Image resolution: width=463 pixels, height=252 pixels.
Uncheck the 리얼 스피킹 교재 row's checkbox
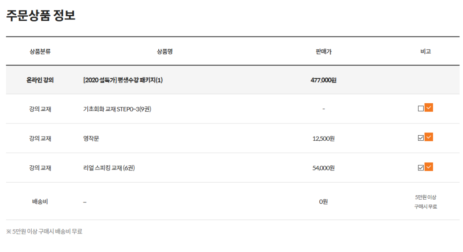tap(421, 168)
